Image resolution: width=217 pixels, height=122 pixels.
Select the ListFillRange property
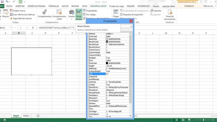pos(109,79)
